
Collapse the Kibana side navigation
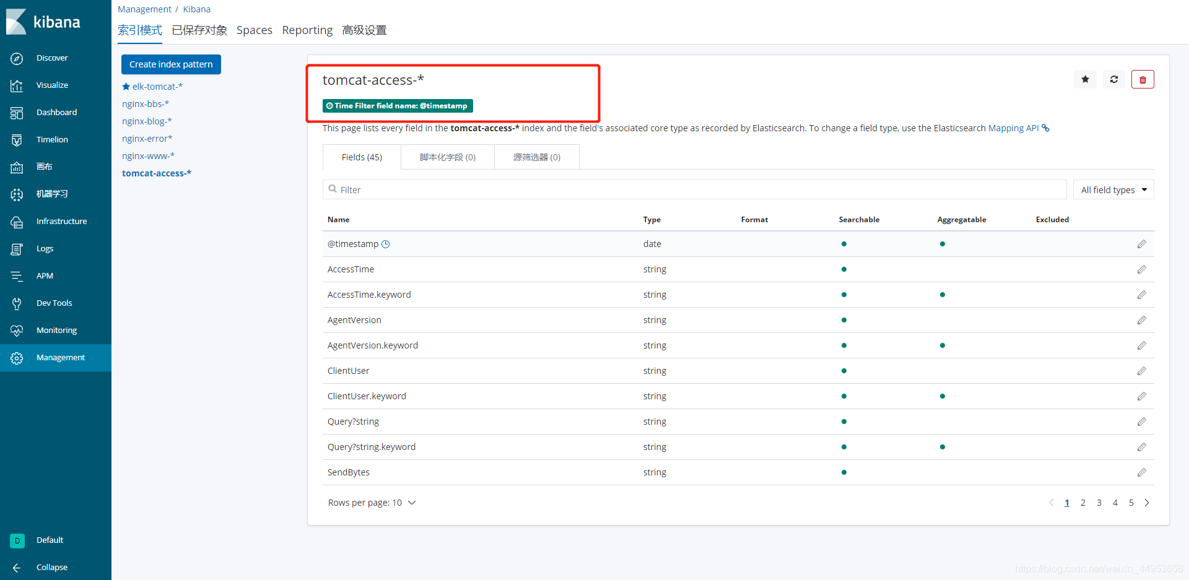point(51,568)
